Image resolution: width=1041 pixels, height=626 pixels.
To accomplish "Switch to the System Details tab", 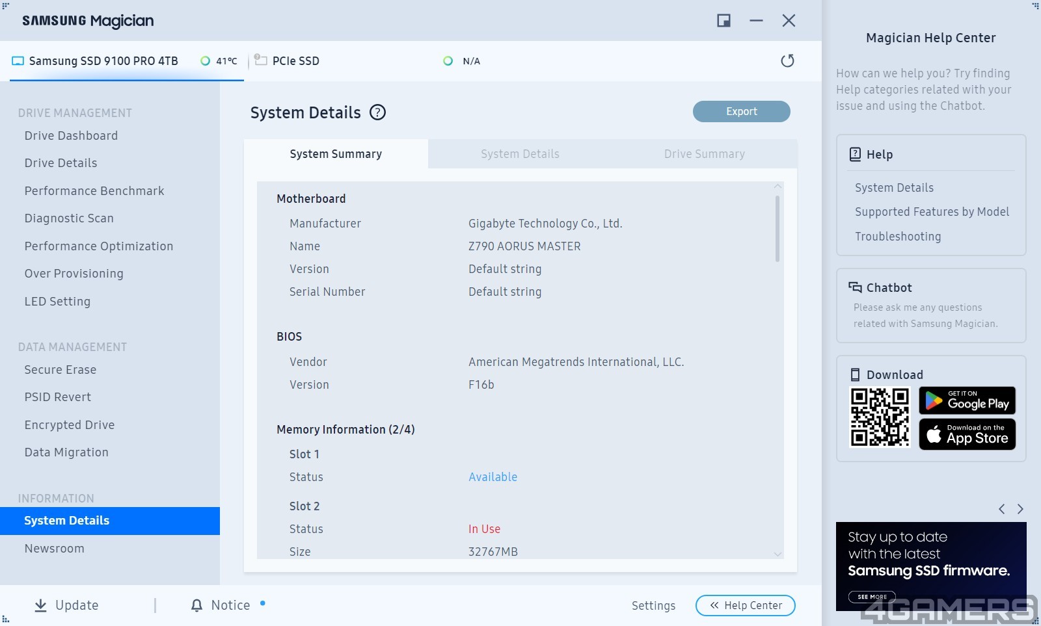I will tap(520, 154).
